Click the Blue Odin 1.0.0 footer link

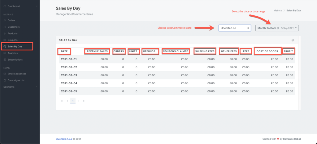tap(64, 139)
